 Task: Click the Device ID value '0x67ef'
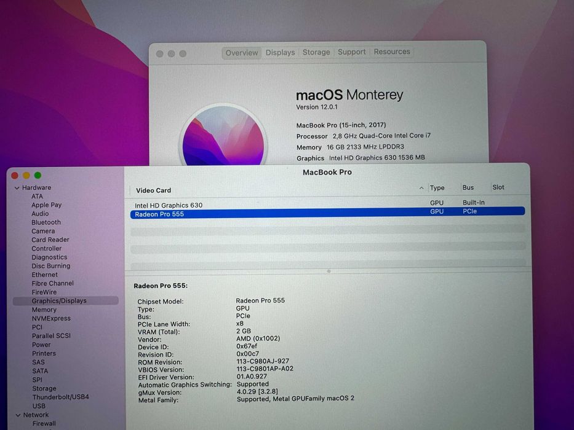(x=247, y=346)
